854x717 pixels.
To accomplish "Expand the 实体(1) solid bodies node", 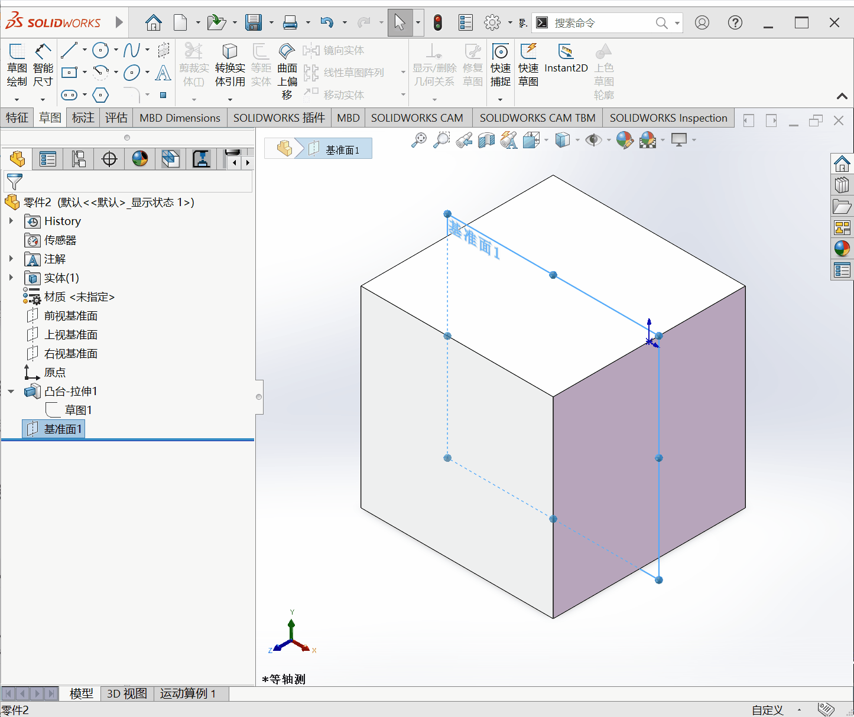I will tap(11, 278).
